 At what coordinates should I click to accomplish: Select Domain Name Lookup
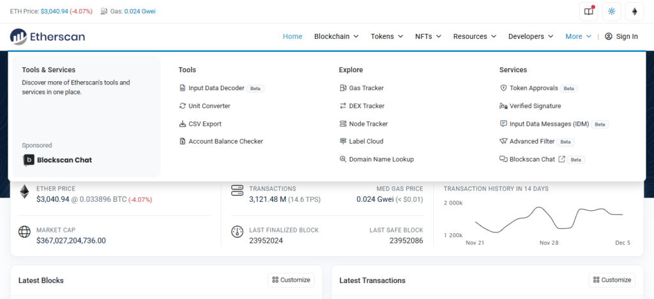[x=381, y=159]
